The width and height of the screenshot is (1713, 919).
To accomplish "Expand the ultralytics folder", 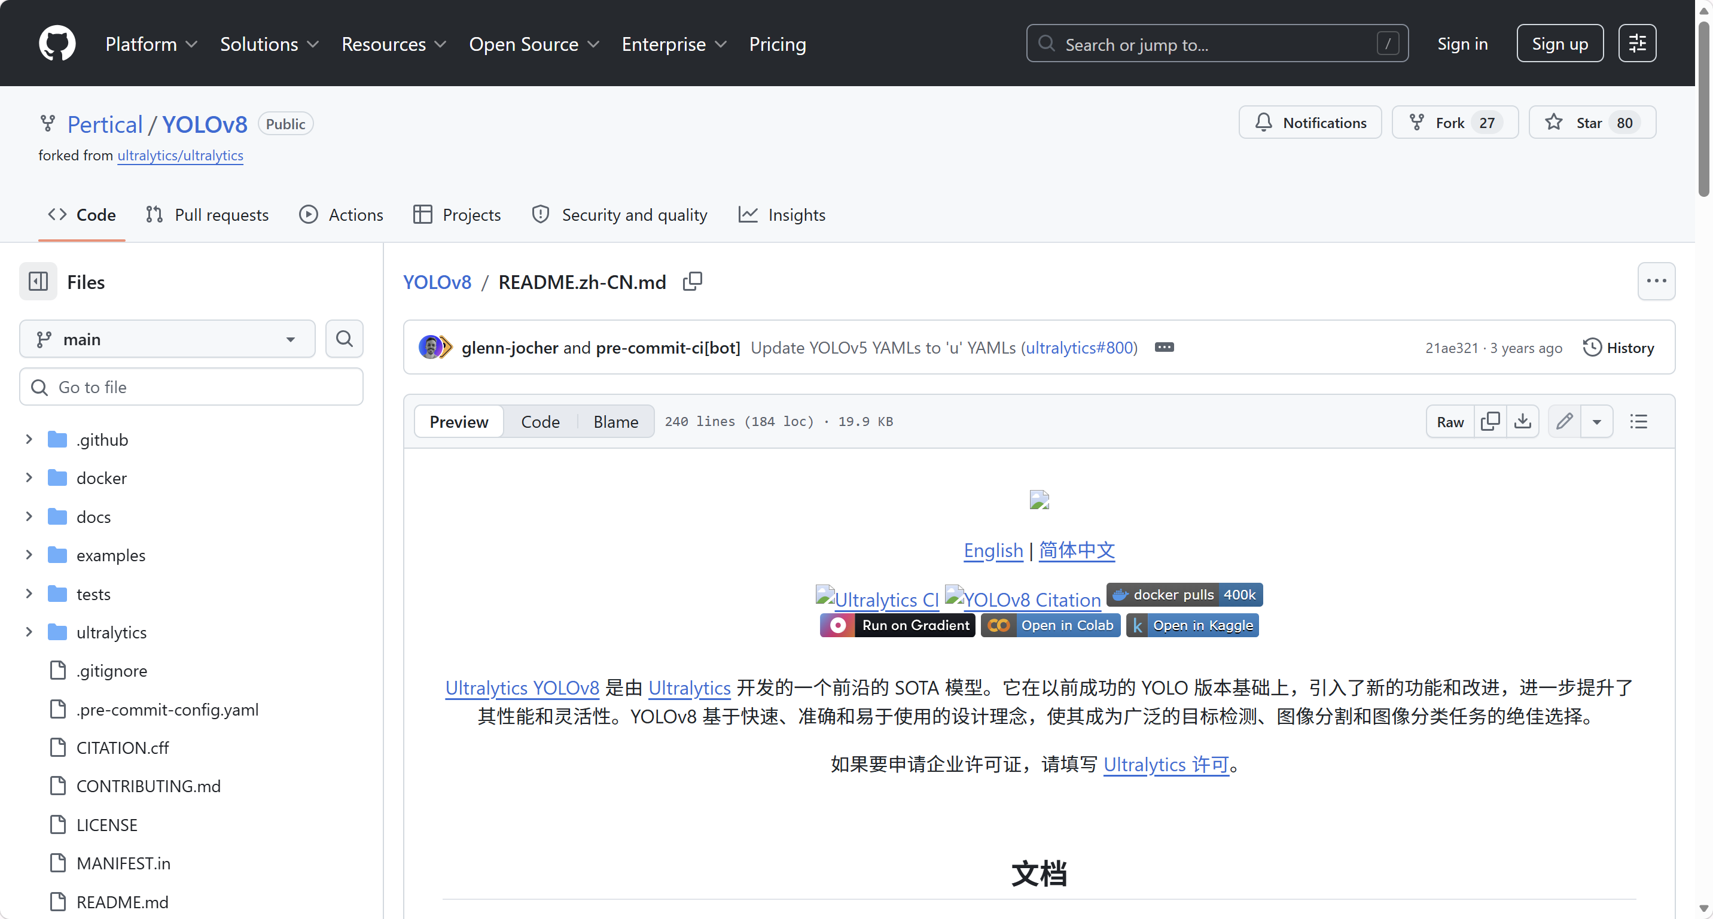I will (x=29, y=632).
